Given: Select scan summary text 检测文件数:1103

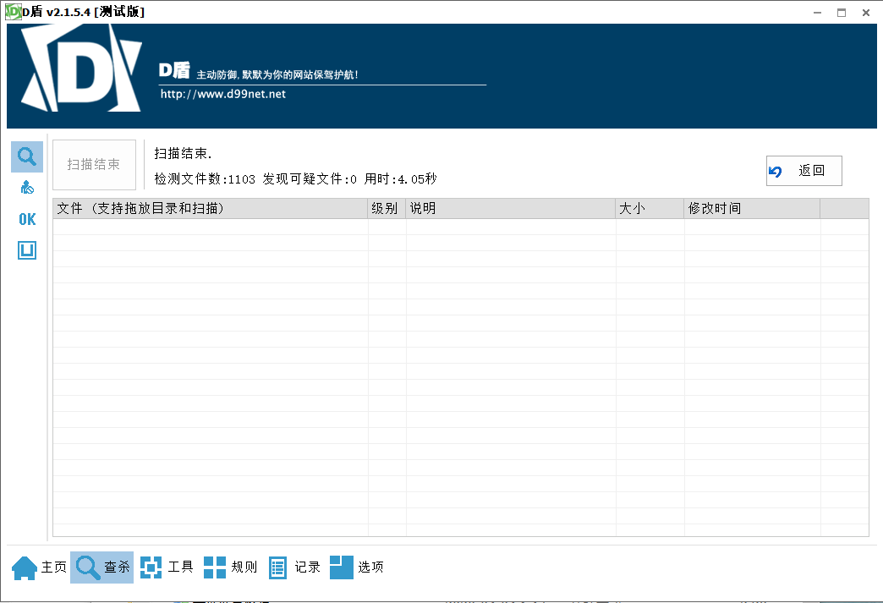Looking at the screenshot, I should pyautogui.click(x=205, y=179).
